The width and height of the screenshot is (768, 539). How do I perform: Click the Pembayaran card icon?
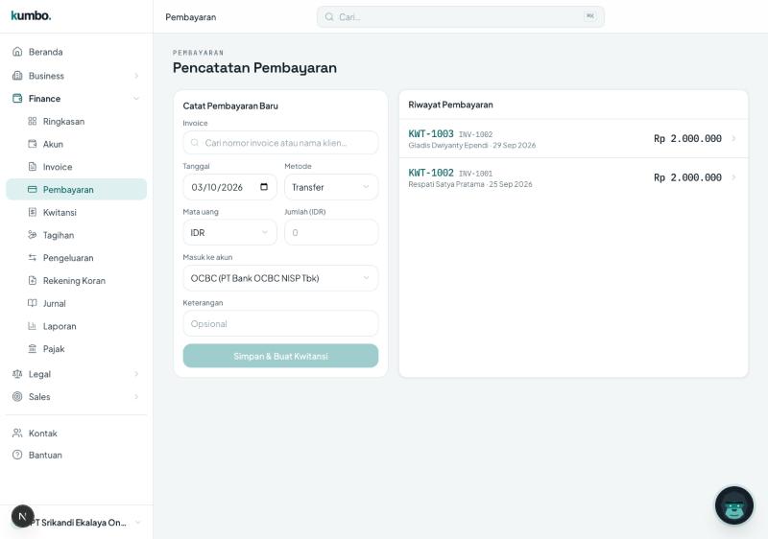coord(33,189)
